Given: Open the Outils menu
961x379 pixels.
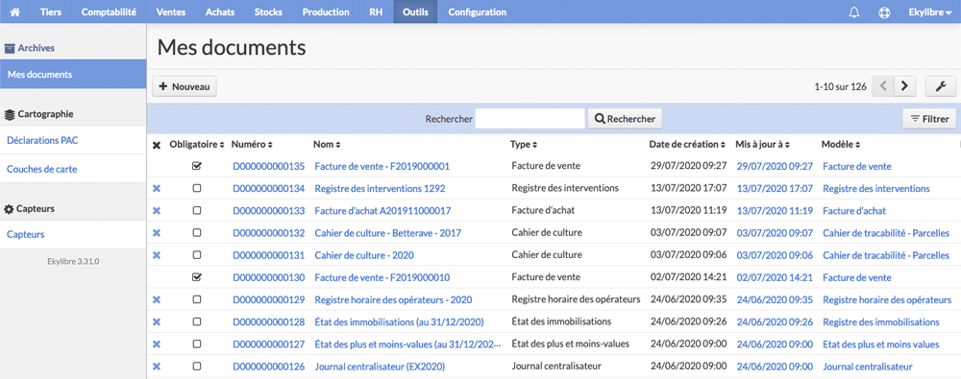Looking at the screenshot, I should [415, 12].
